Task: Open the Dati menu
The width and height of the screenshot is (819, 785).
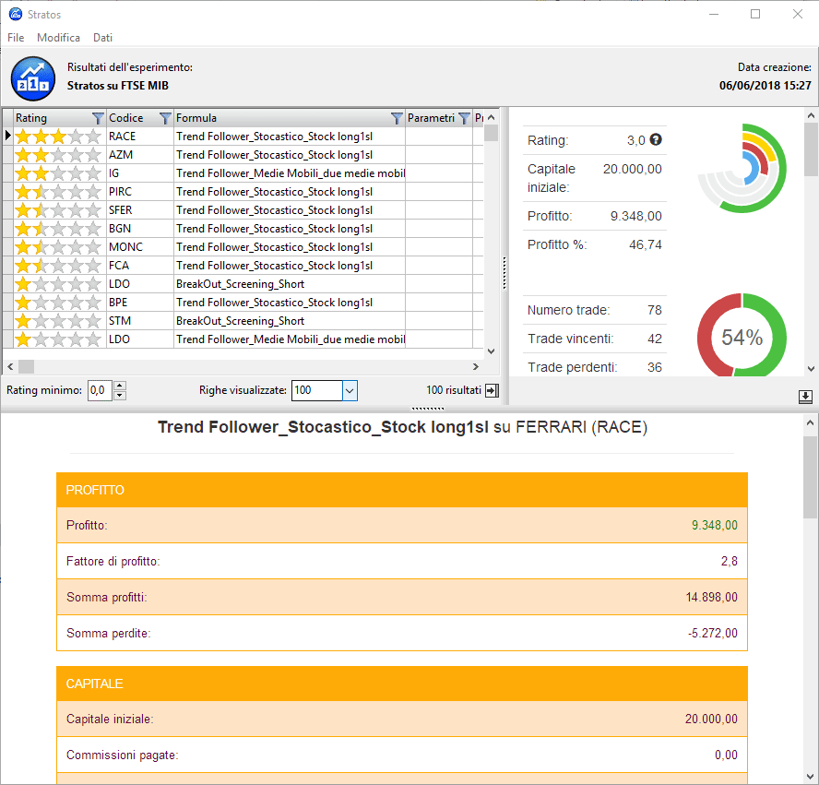Action: pos(103,38)
